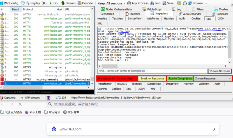Click the WinConfig toolbar button
Image resolution: width=233 pixels, height=138 pixels.
coord(9,3)
